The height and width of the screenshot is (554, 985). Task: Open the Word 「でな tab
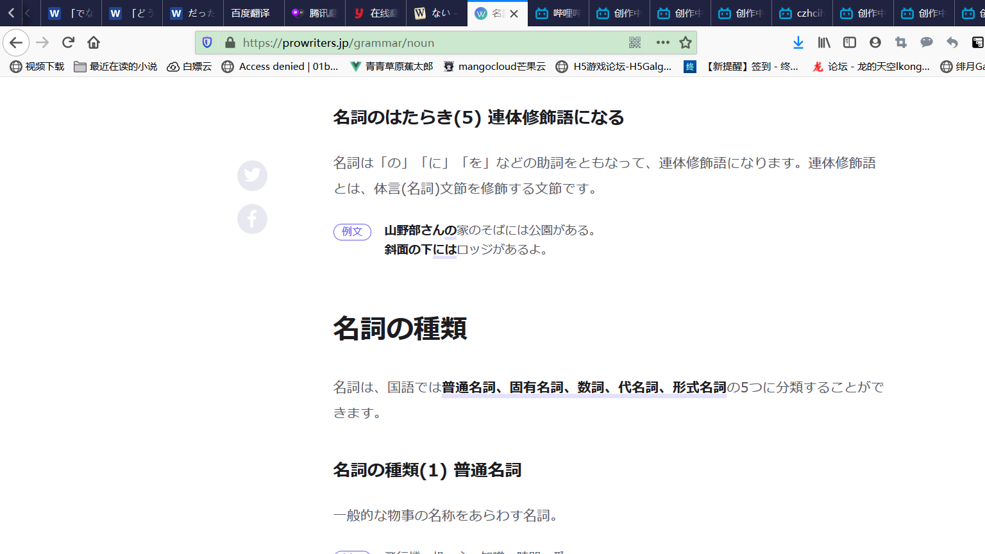[x=71, y=13]
